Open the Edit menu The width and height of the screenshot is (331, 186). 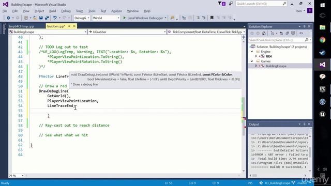click(x=15, y=11)
